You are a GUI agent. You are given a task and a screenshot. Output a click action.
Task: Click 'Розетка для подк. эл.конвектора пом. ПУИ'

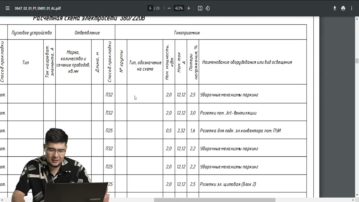pyautogui.click(x=240, y=131)
